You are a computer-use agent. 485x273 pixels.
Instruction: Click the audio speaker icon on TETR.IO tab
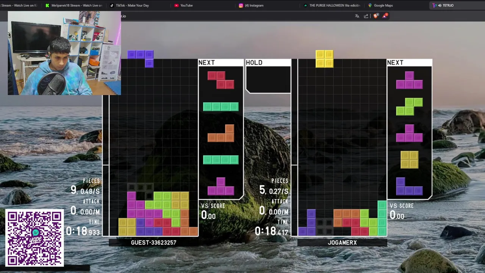pyautogui.click(x=440, y=5)
